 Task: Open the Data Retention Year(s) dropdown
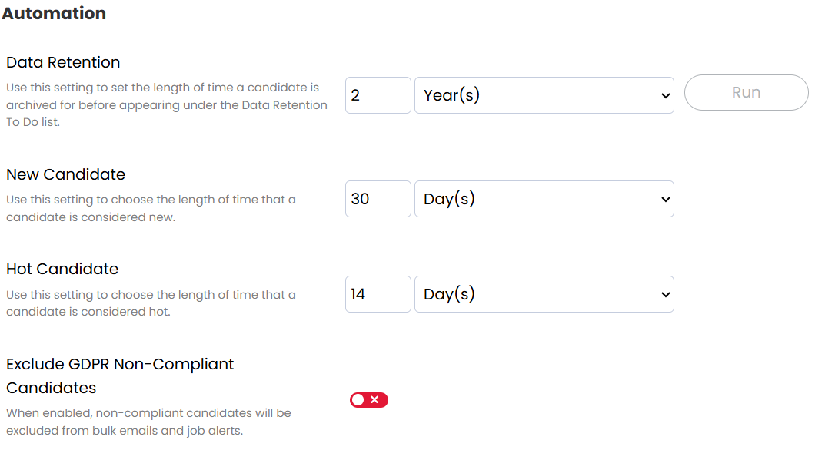pyautogui.click(x=544, y=95)
